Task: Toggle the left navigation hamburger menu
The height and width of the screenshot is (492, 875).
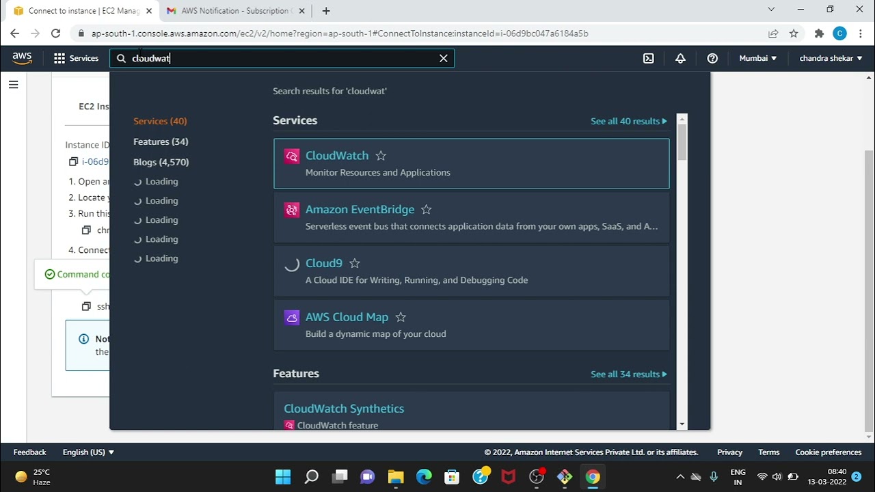Action: point(13,85)
